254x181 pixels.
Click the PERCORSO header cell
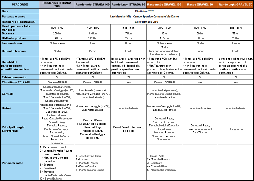(x=20, y=4)
